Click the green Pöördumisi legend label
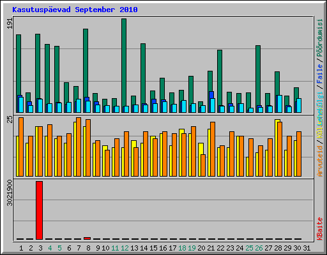Screen dimensions: 327x255 pos(320,38)
